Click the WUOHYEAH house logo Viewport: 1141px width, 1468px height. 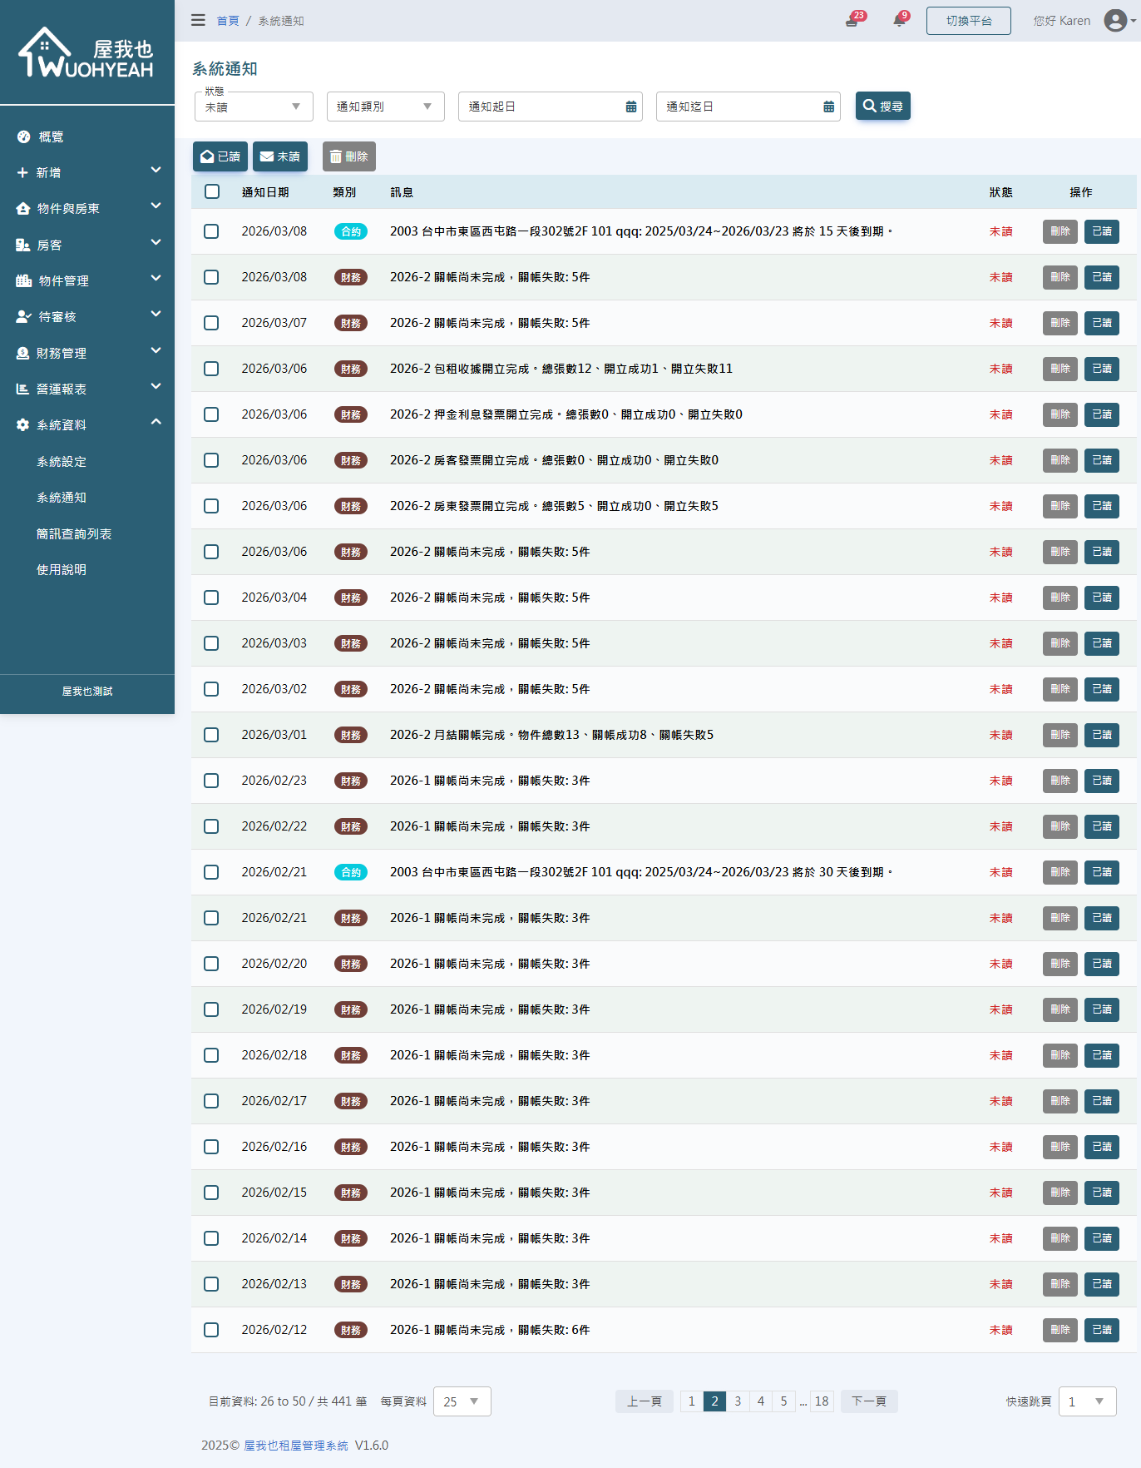tap(86, 53)
